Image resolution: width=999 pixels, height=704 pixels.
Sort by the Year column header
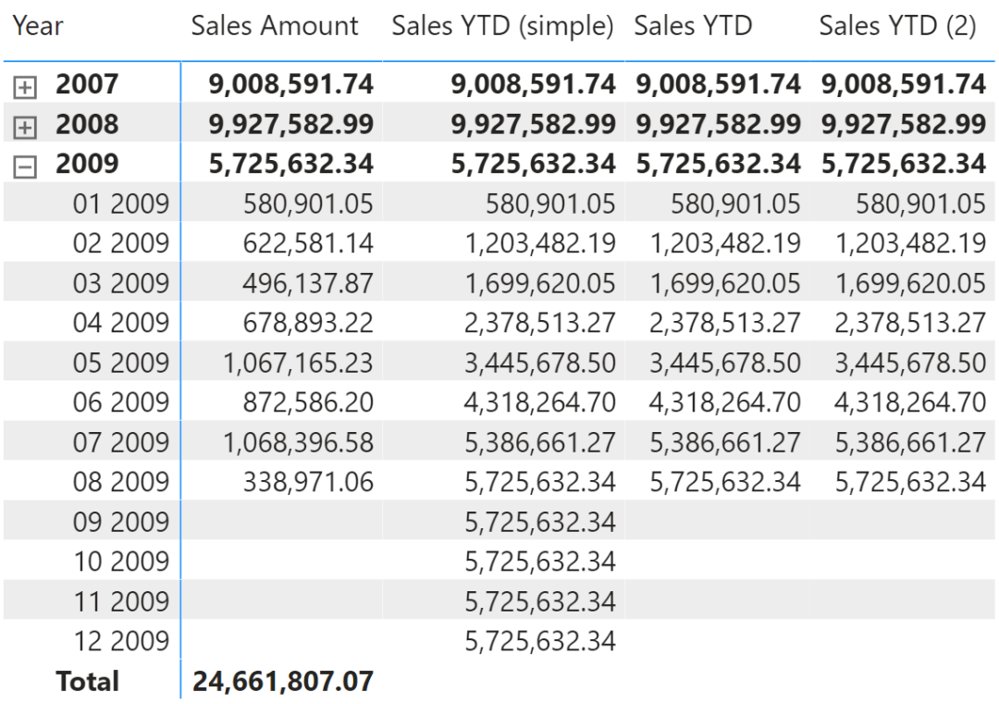[38, 27]
